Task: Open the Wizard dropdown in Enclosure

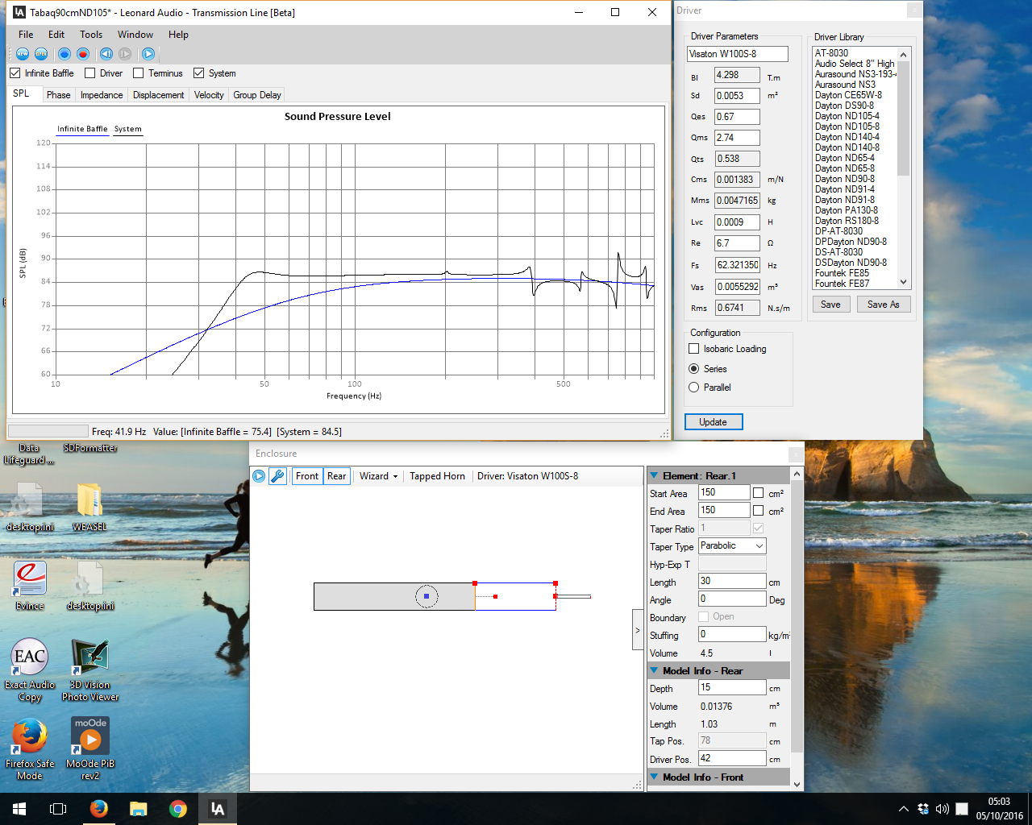Action: point(378,476)
